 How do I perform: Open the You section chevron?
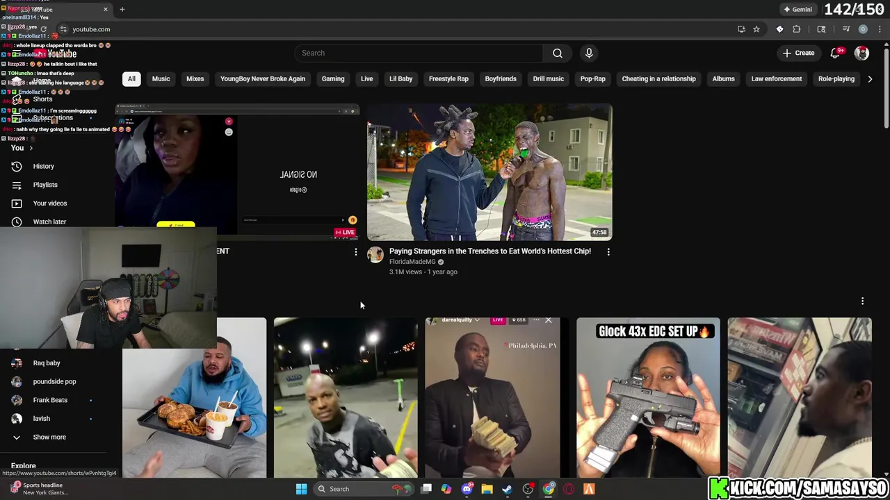click(x=31, y=148)
